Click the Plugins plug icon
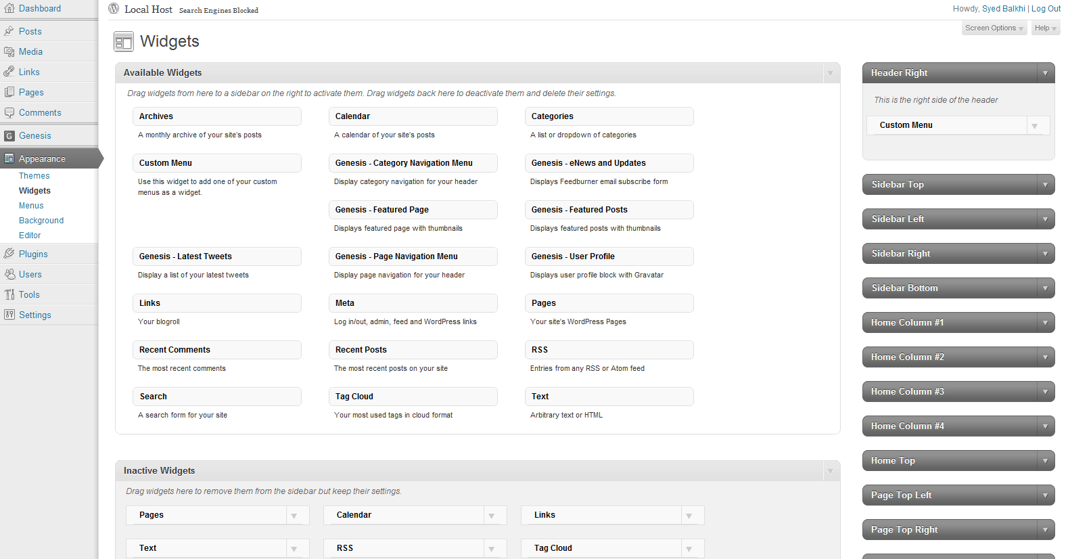This screenshot has height=559, width=1068. click(x=9, y=254)
